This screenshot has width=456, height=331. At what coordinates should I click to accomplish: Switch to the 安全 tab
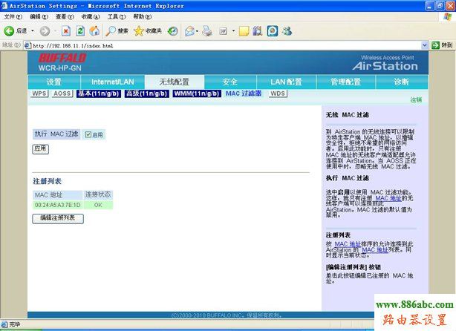(x=229, y=82)
